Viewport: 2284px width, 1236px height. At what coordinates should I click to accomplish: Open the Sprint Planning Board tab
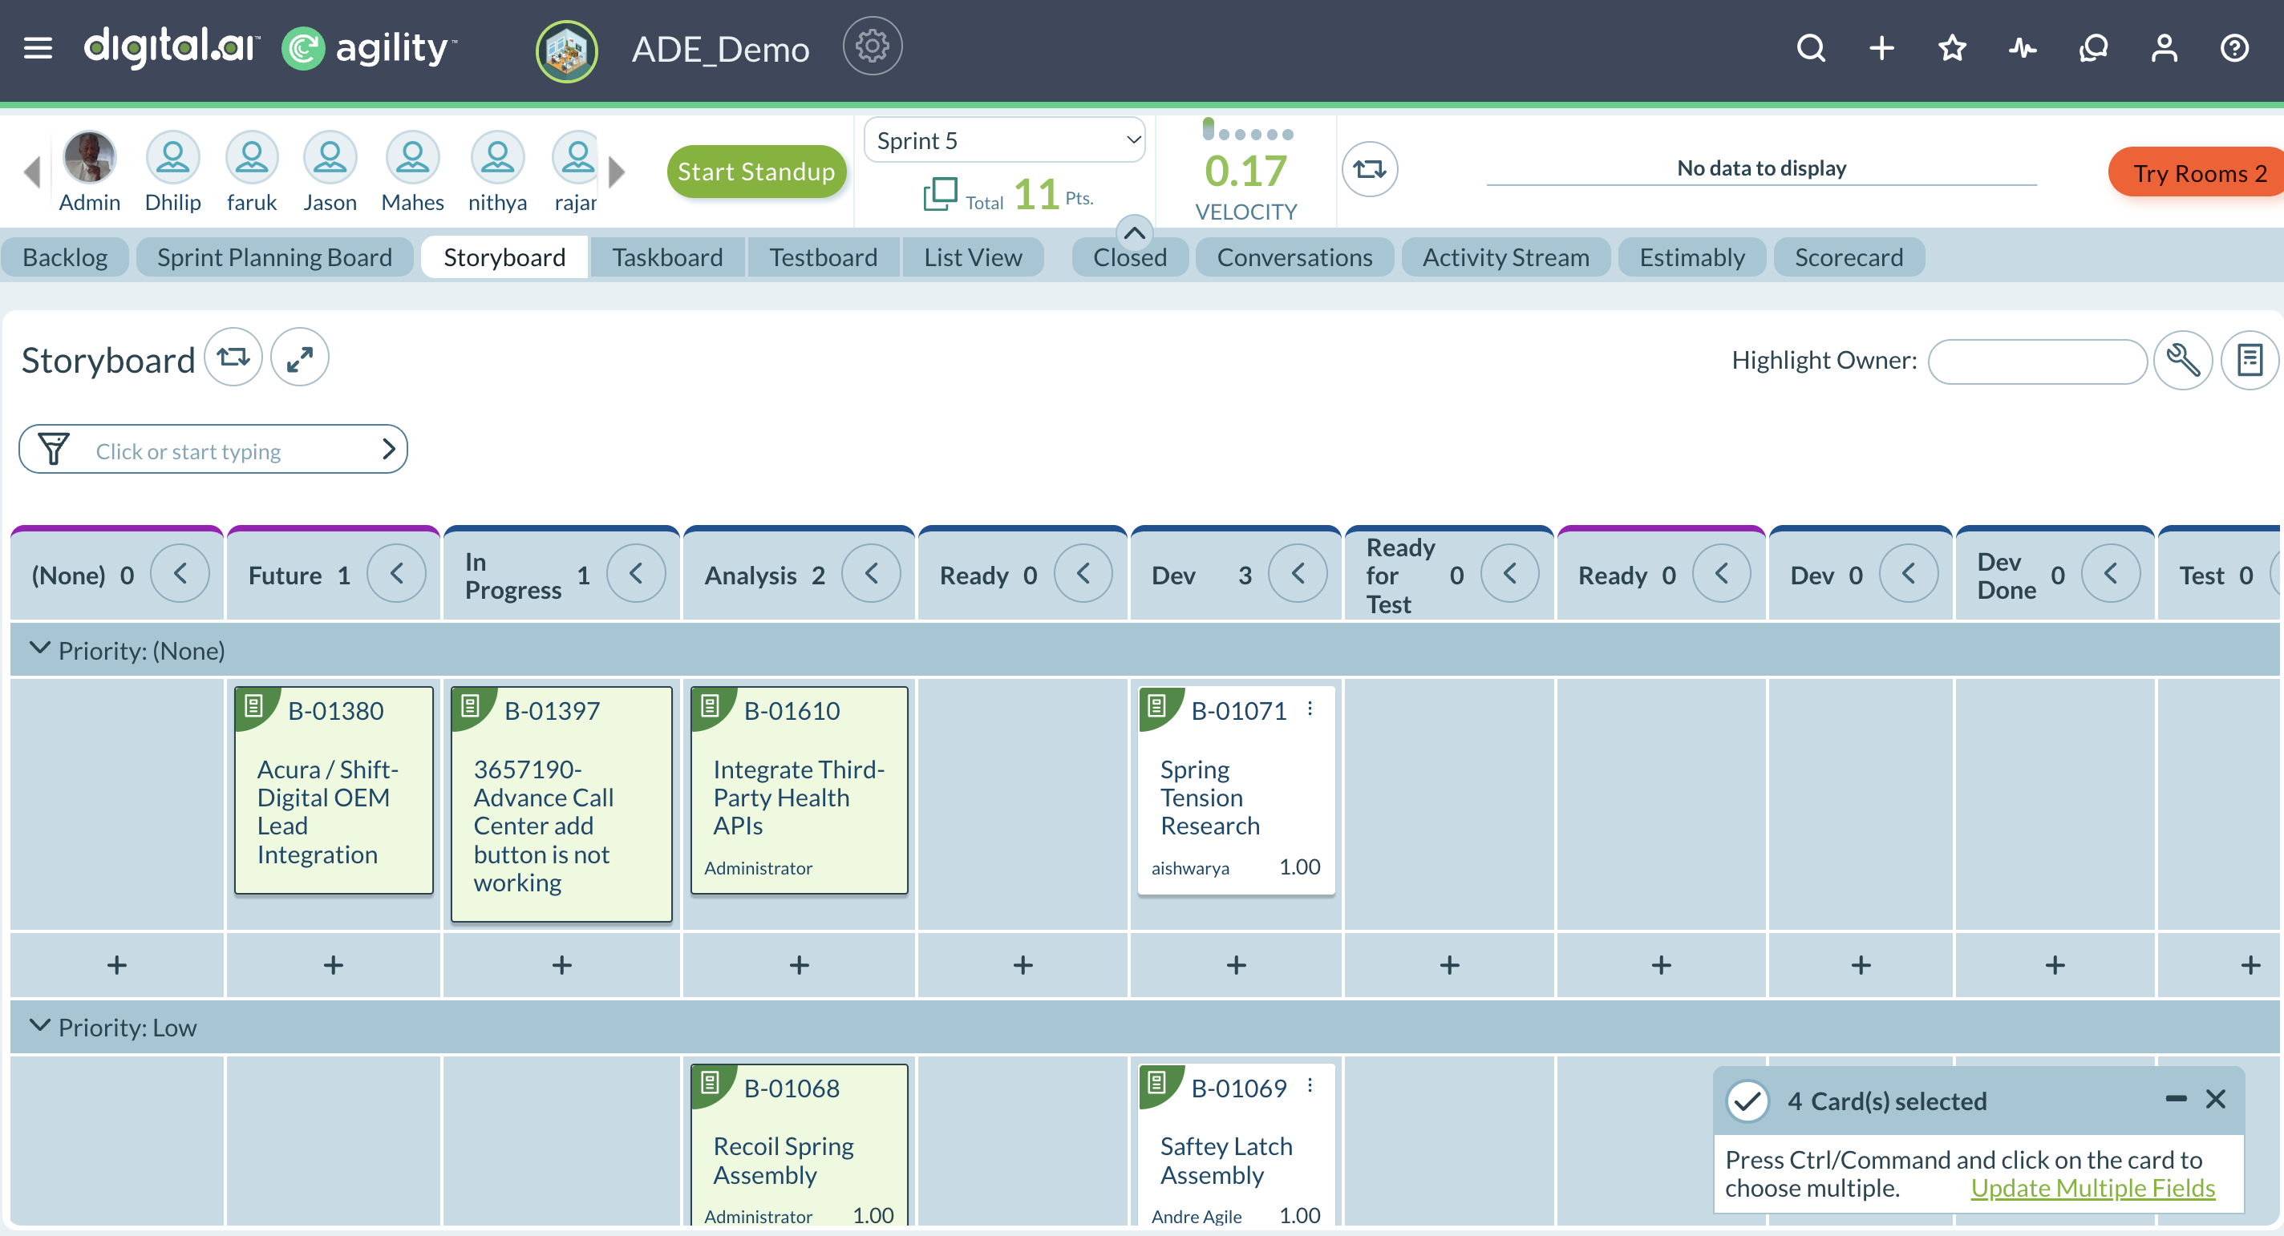point(275,257)
